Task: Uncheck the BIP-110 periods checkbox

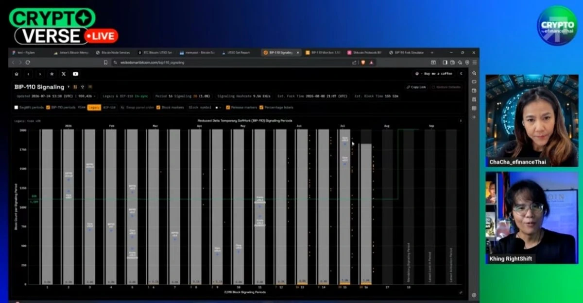Action: pos(48,107)
